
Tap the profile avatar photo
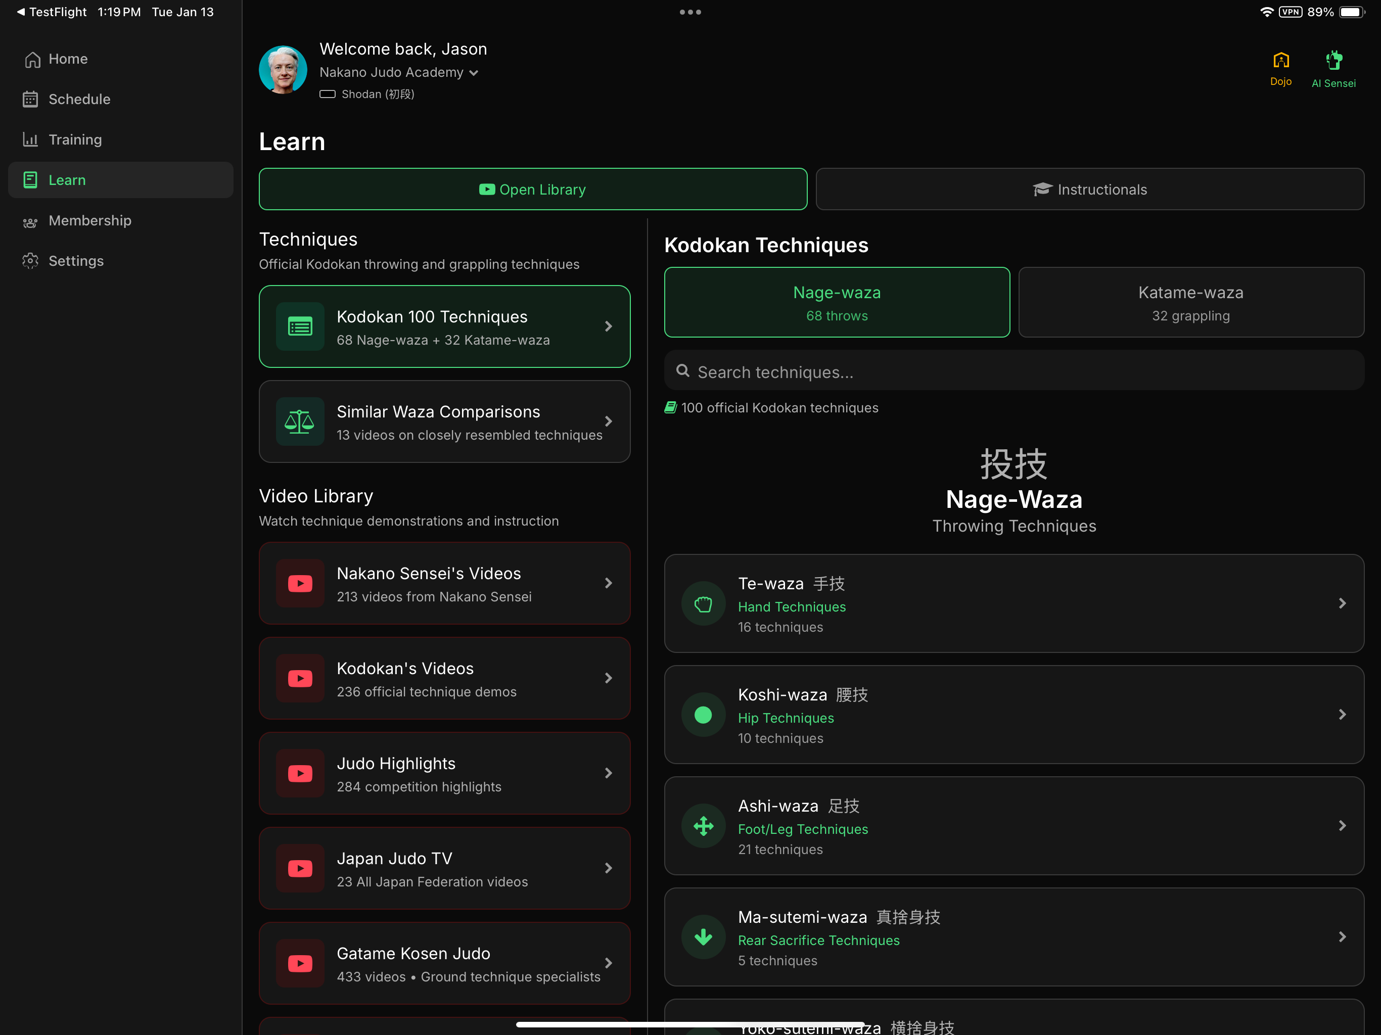[x=283, y=69]
